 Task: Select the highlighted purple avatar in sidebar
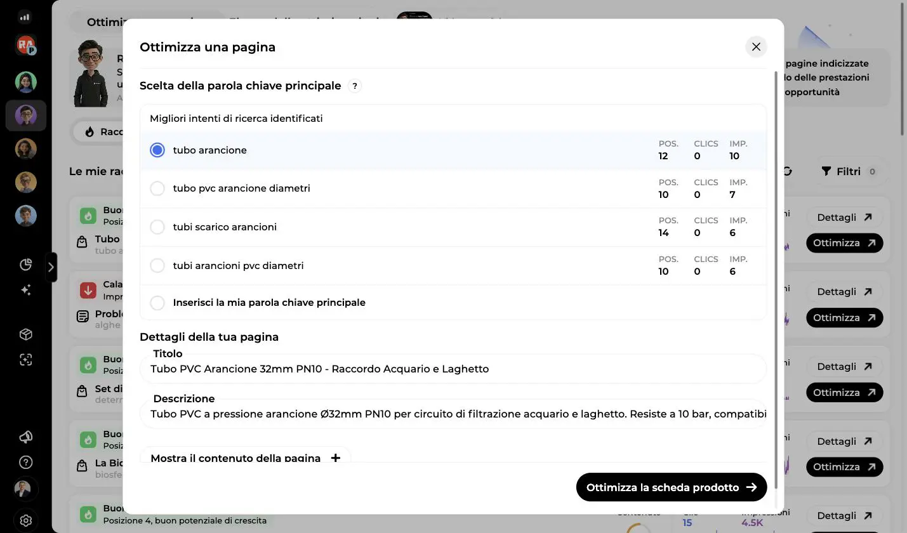point(26,115)
